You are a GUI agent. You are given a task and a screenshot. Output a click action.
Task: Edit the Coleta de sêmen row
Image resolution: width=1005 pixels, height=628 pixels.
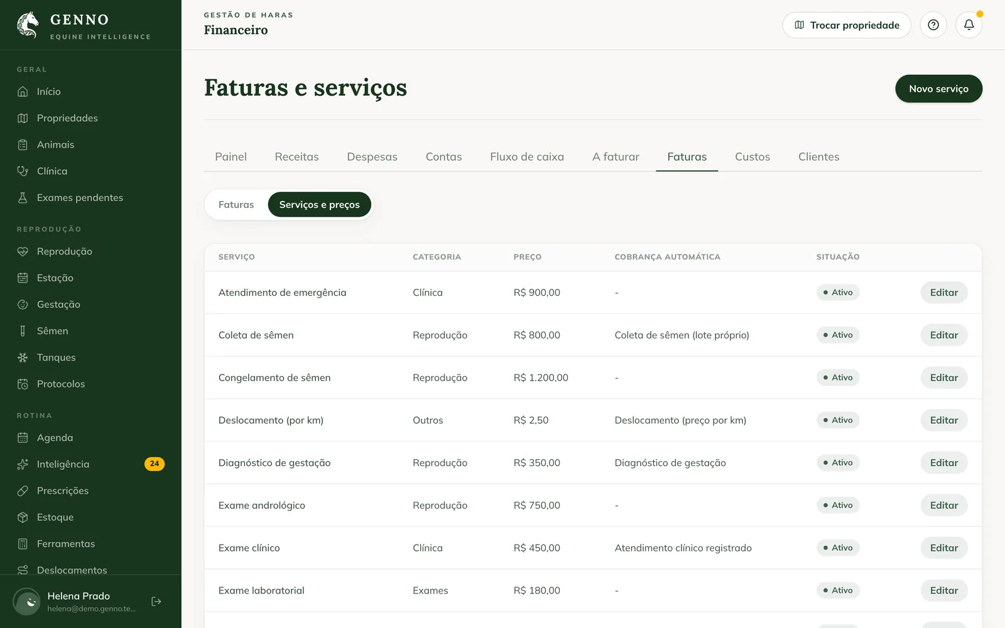click(x=944, y=335)
